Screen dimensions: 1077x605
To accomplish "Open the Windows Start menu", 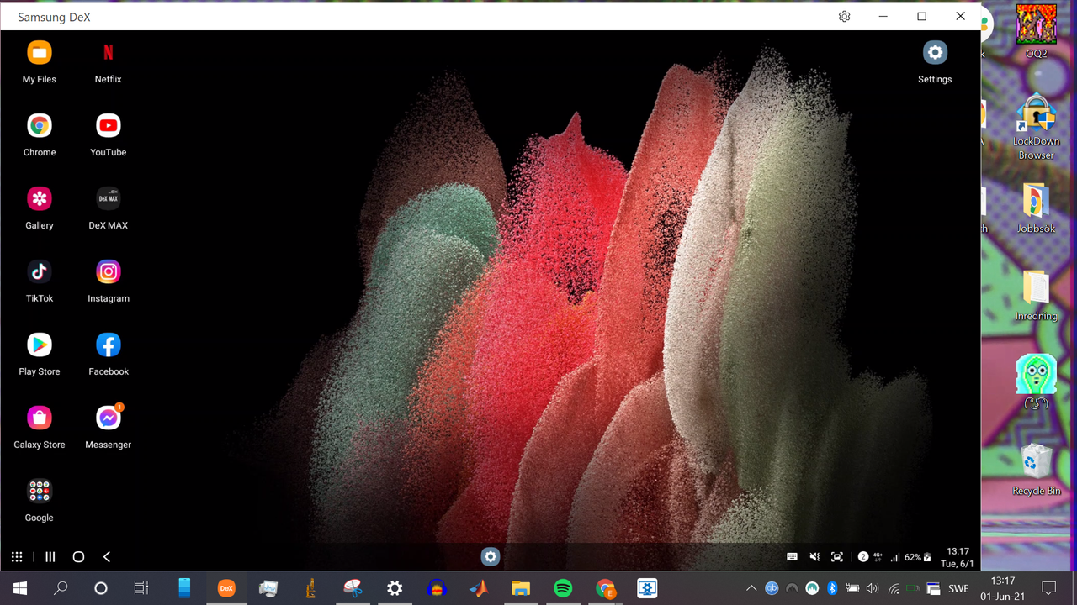I will (x=19, y=588).
